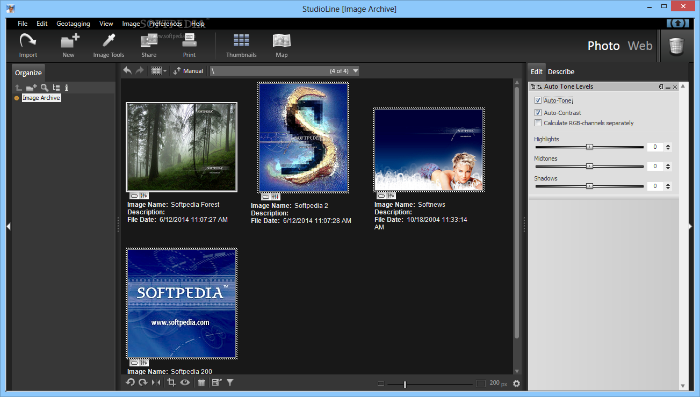Open the descriptor edit icon
700x397 pixels.
tap(217, 382)
